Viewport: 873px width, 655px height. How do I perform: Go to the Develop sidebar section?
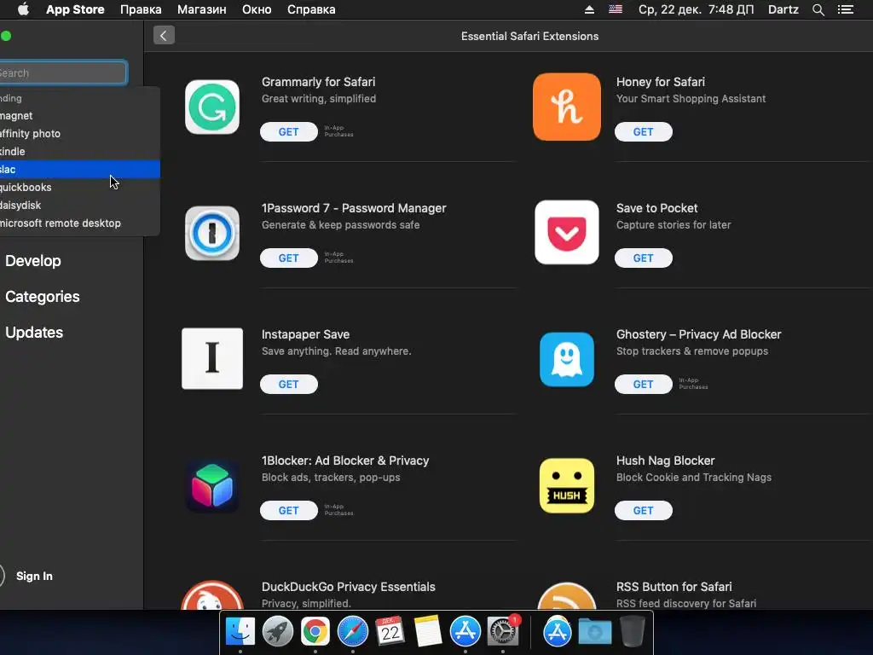click(33, 261)
